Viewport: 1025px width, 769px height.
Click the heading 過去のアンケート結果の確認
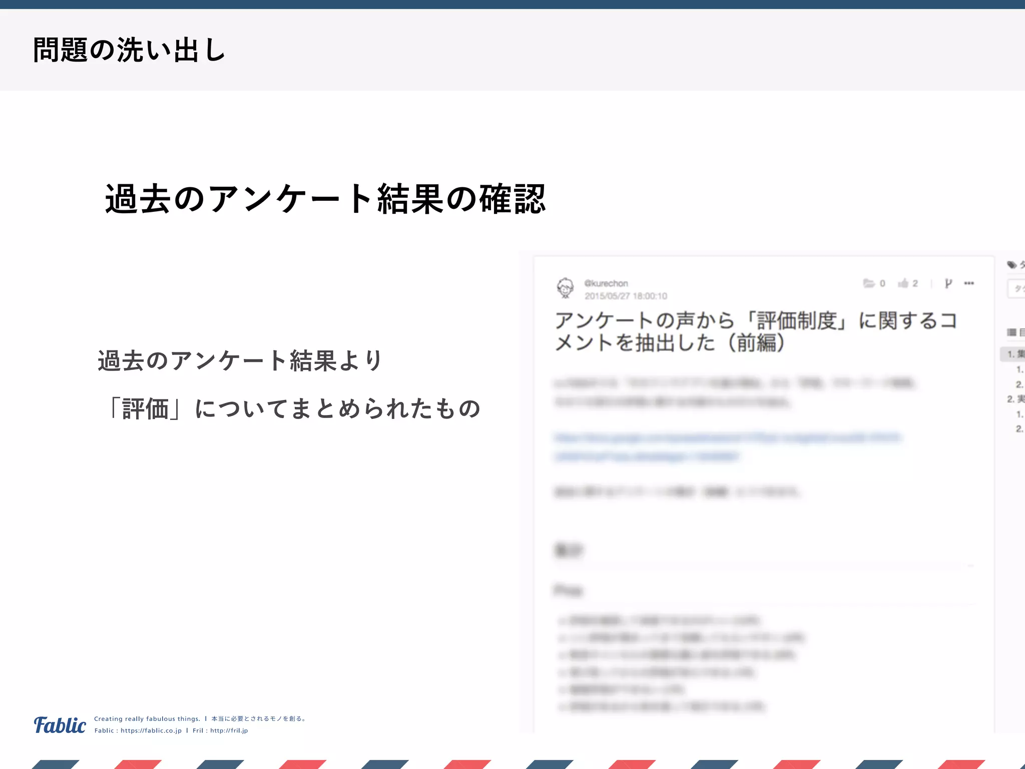(x=325, y=199)
